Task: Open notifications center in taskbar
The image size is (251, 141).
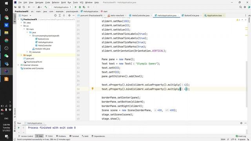Action: coord(6,136)
